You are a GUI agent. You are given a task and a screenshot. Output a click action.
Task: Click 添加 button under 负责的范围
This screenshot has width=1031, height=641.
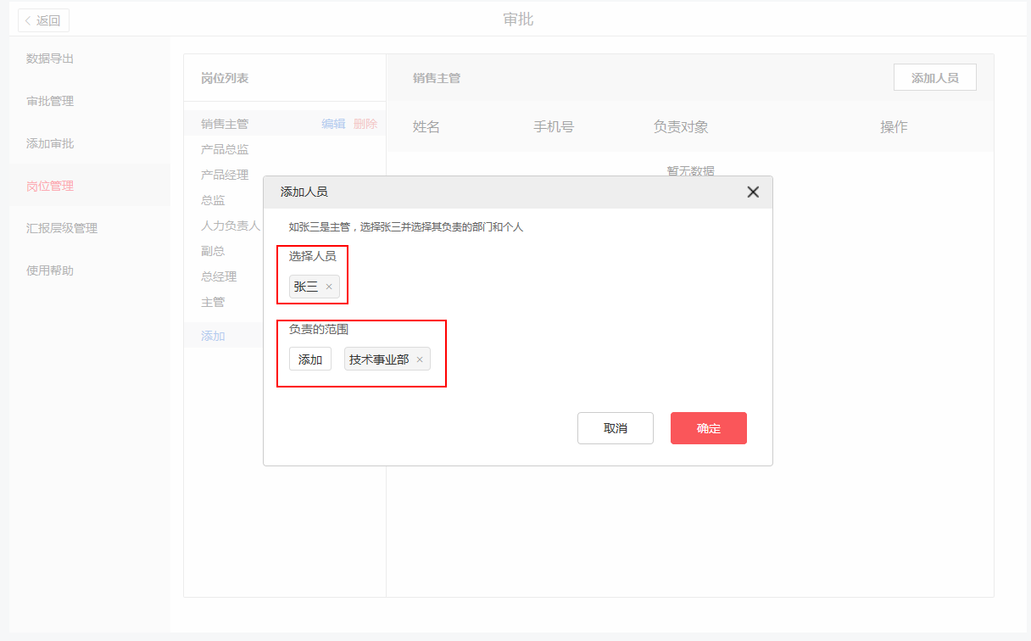(x=310, y=360)
